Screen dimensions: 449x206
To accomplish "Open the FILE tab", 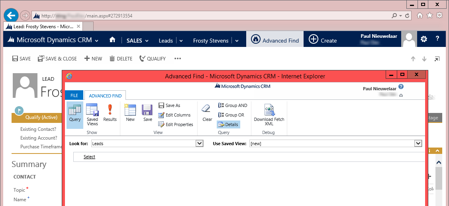I will pos(74,95).
